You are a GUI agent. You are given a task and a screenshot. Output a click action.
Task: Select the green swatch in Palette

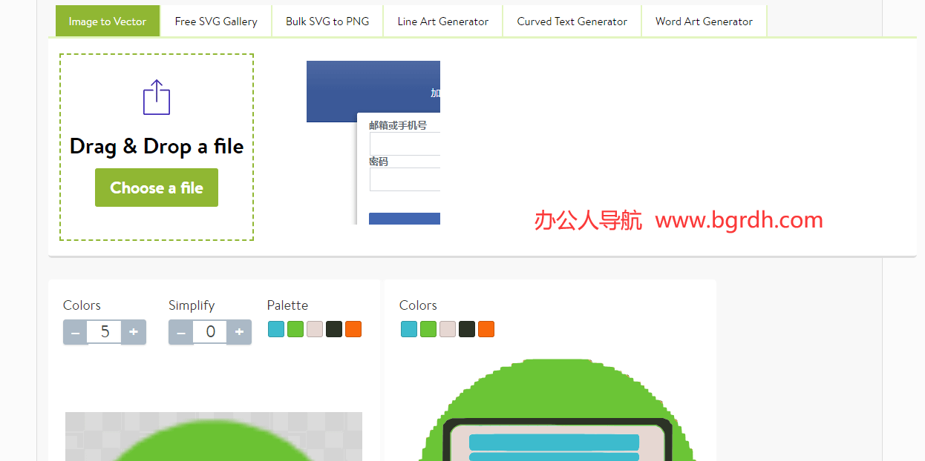295,329
